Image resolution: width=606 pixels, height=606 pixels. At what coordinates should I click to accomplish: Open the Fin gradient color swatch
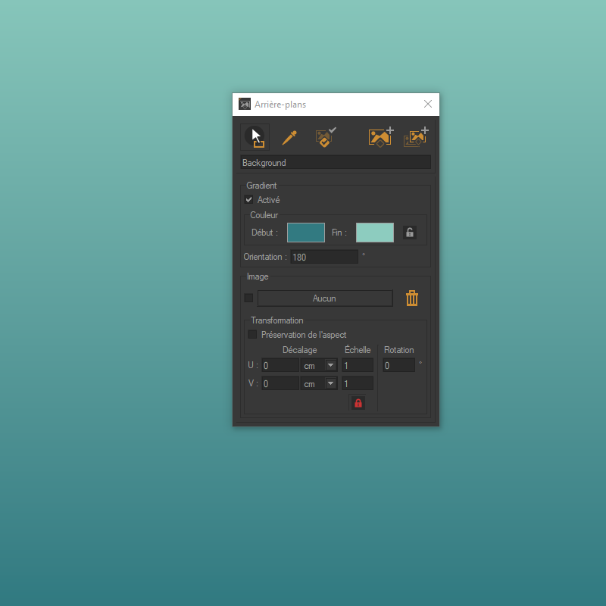(375, 233)
